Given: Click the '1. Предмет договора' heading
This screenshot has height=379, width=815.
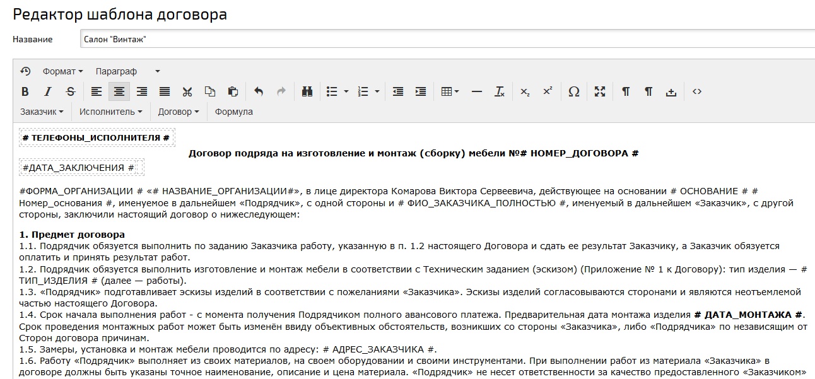Looking at the screenshot, I should [72, 235].
